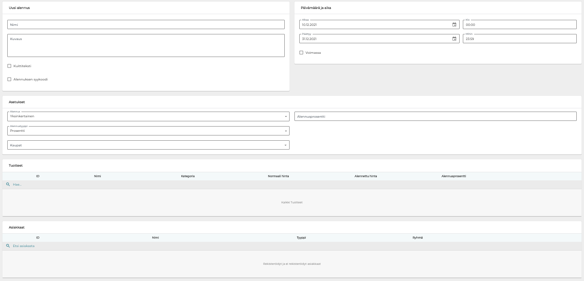Screen dimensions: 584x281
Task: Toggle the Voimassa checkbox
Action: (x=301, y=53)
